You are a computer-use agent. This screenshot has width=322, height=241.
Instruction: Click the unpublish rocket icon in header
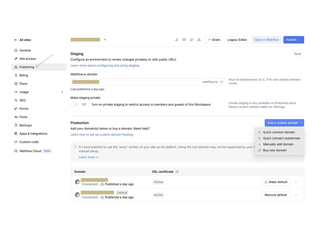(x=199, y=40)
